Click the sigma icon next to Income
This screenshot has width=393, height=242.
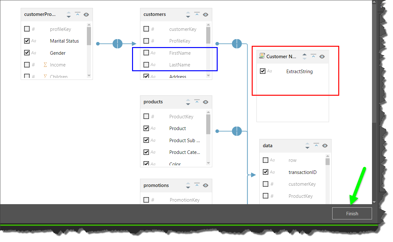[x=45, y=65]
